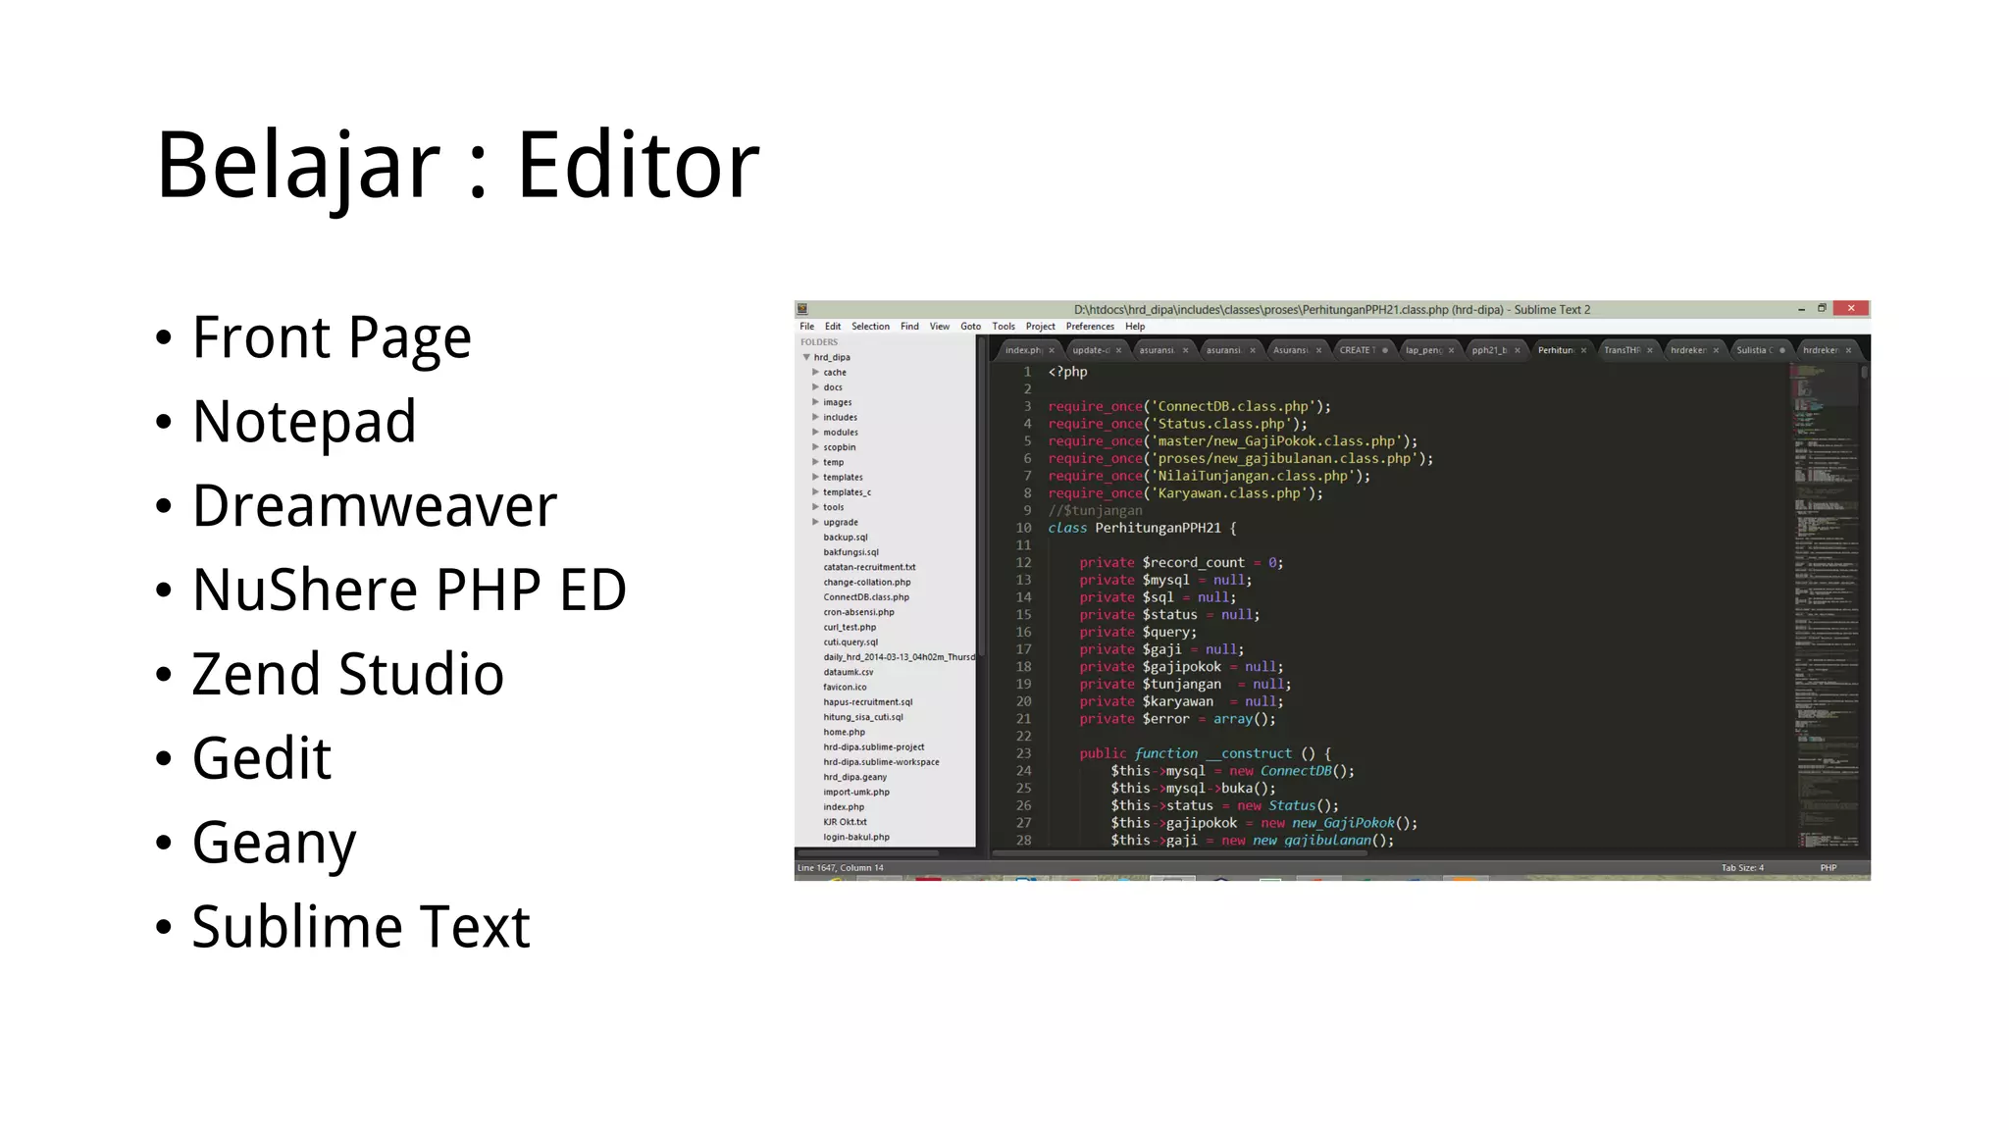The height and width of the screenshot is (1130, 2009).
Task: Open bakfungsi.sql from sidebar
Action: click(x=850, y=552)
